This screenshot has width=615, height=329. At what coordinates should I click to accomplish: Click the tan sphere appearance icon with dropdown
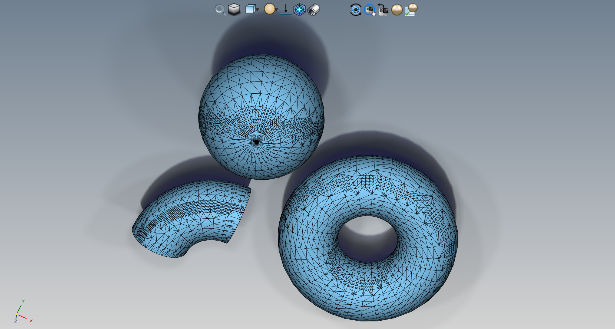pos(269,9)
